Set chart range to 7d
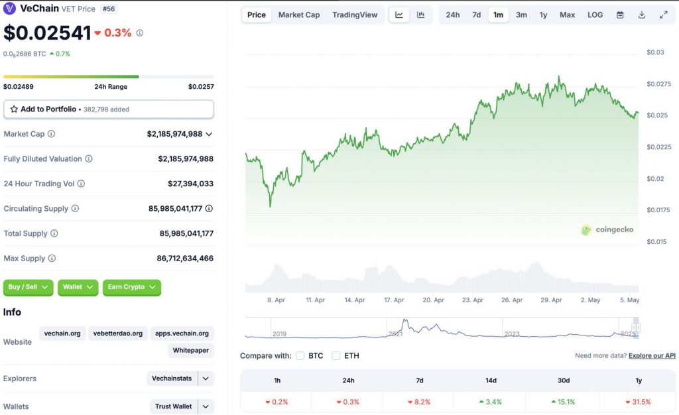The width and height of the screenshot is (679, 415). 476,15
